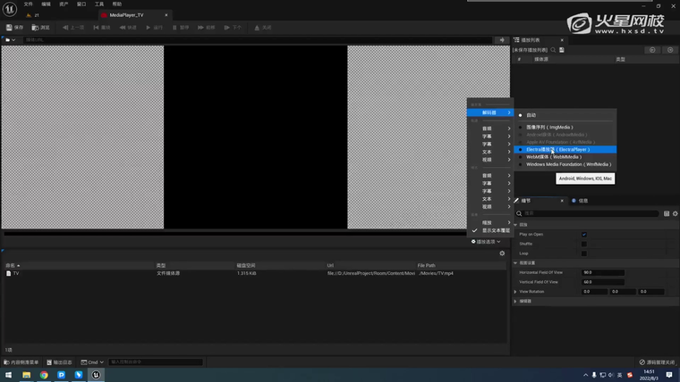The width and height of the screenshot is (680, 382).
Task: Click the Windows Start button
Action: click(x=8, y=375)
